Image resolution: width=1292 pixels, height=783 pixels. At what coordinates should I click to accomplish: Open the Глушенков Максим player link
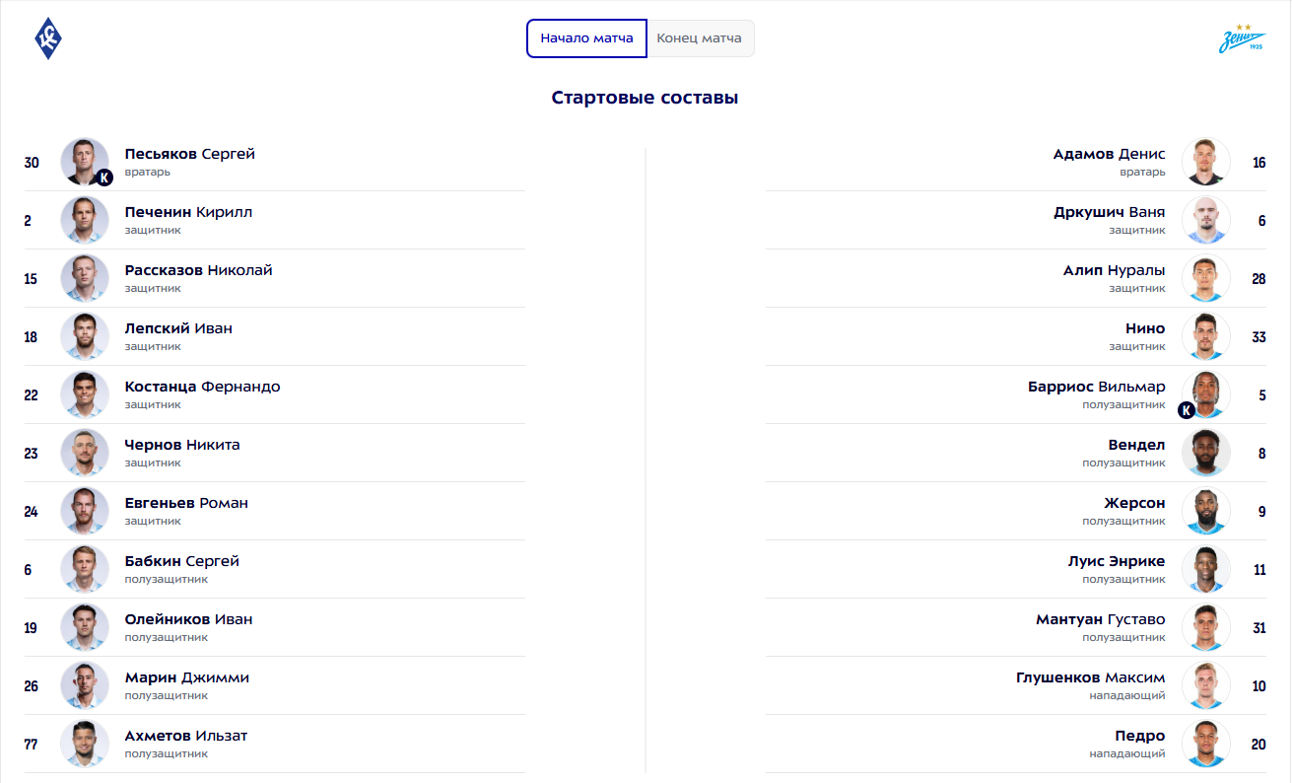[x=1090, y=677]
